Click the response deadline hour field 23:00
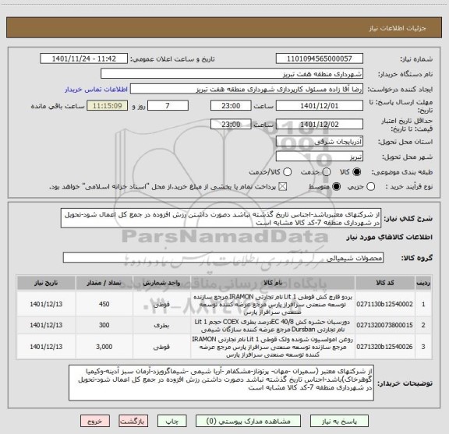 231,106
